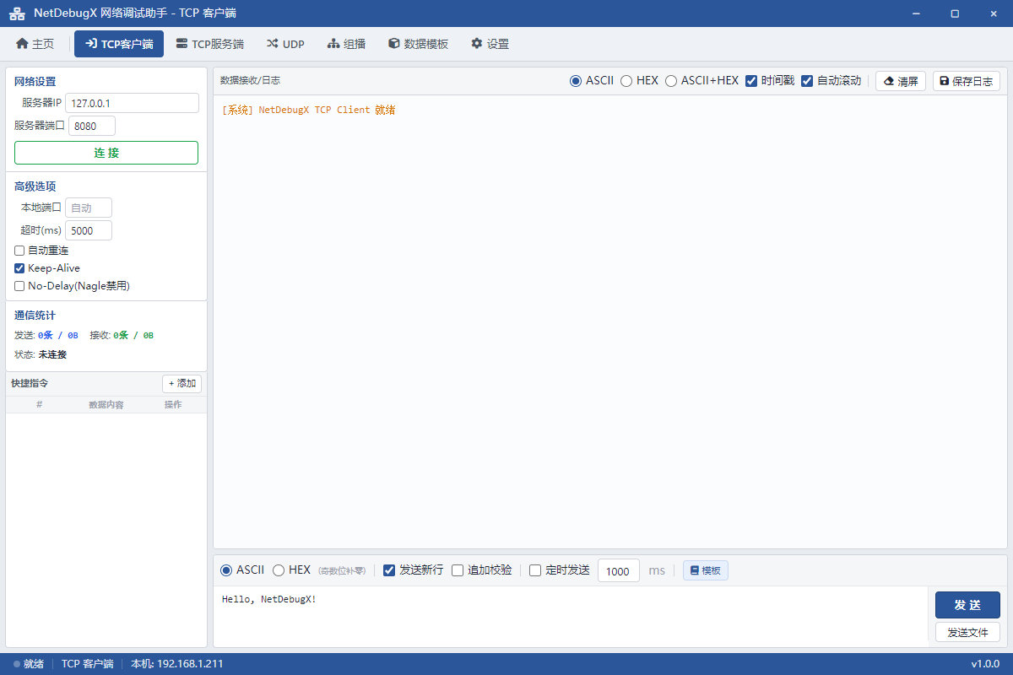Select ASCII send mode radio button
1013x675 pixels.
(x=226, y=570)
